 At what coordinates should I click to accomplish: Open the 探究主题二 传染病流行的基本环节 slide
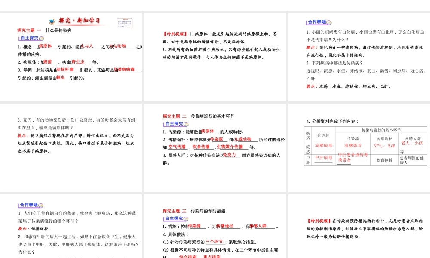click(x=215, y=148)
